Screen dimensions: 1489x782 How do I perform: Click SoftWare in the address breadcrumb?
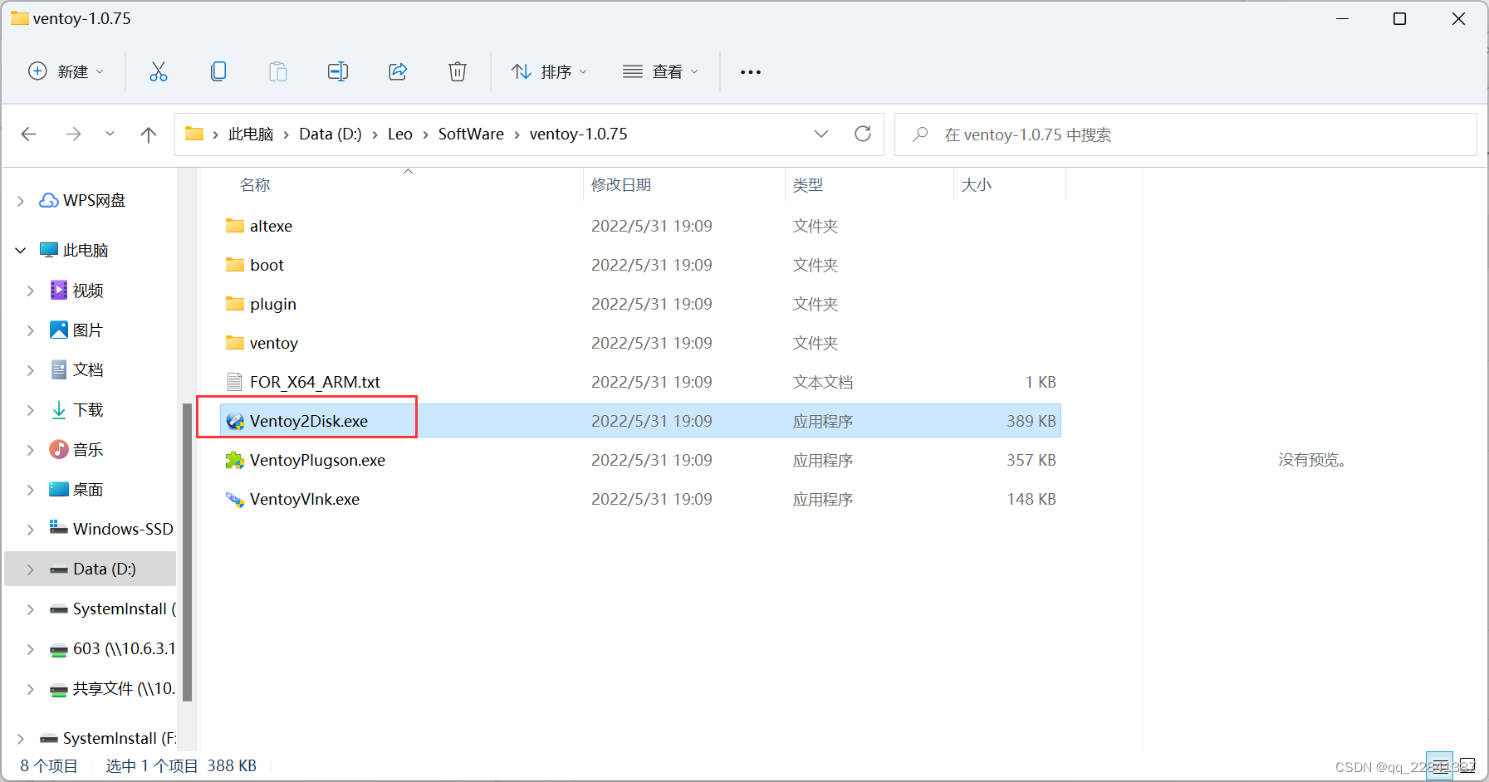click(471, 134)
